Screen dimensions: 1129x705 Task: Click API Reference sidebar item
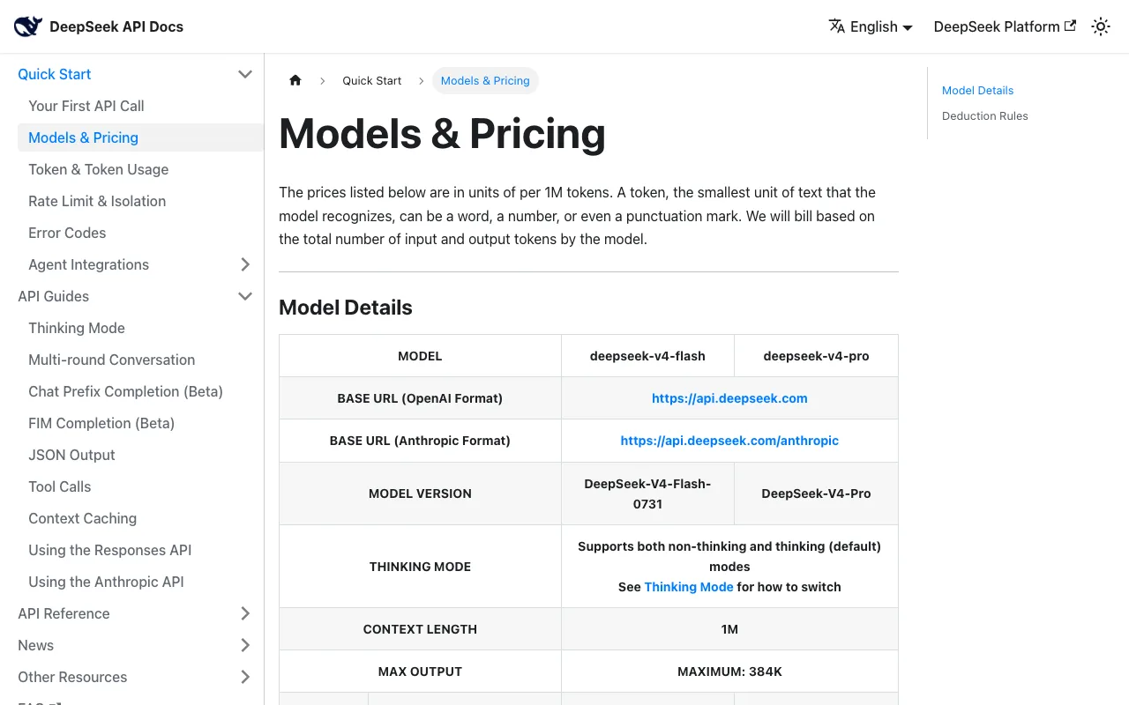pos(64,613)
